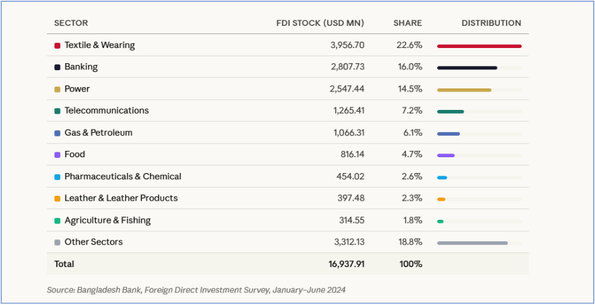The height and width of the screenshot is (305, 595).
Task: Select the SHARE column header
Action: tap(407, 23)
